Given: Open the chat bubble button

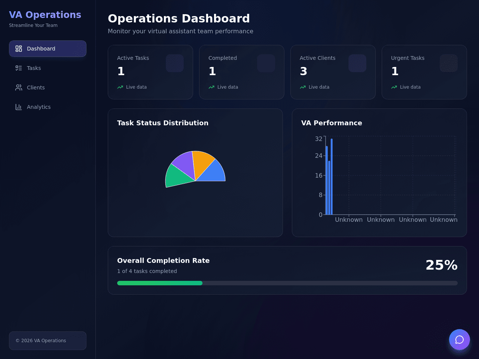Looking at the screenshot, I should tap(460, 340).
